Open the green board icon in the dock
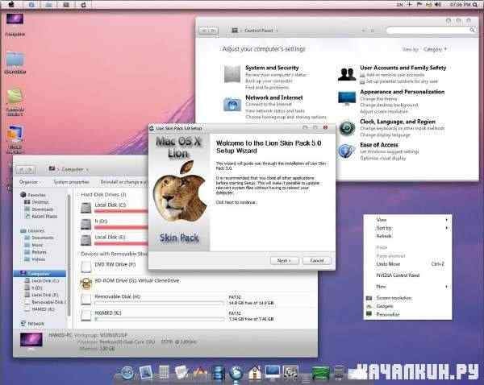Image resolution: width=484 pixels, height=385 pixels. point(319,374)
